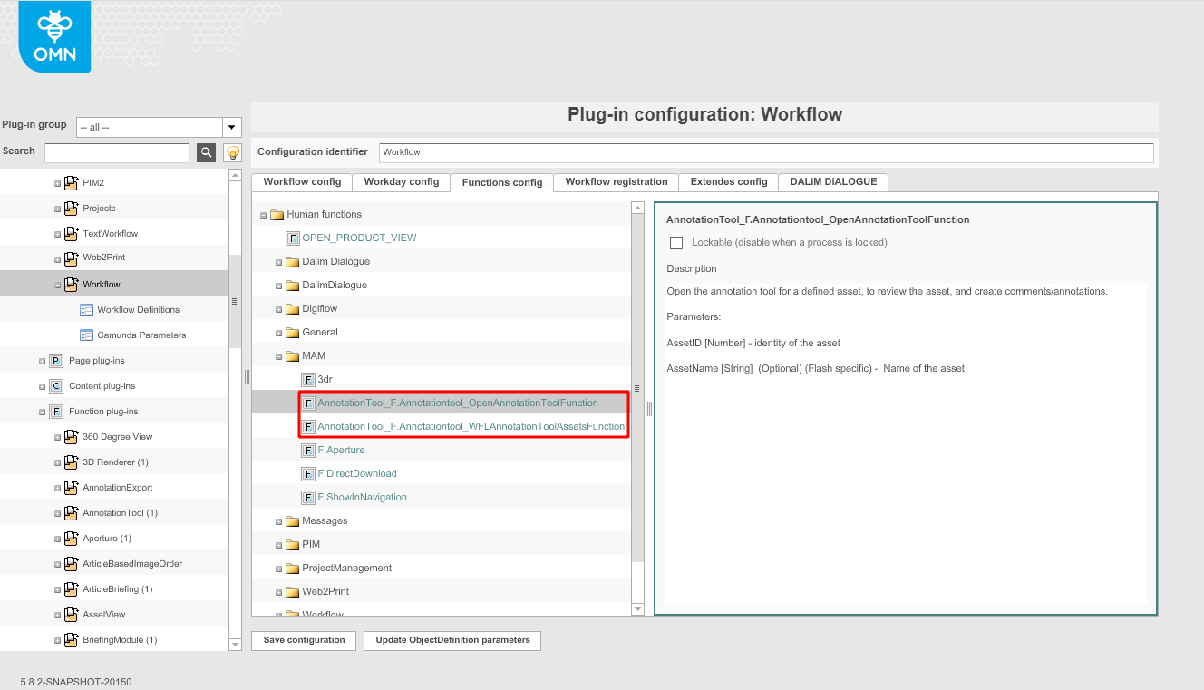Image resolution: width=1204 pixels, height=690 pixels.
Task: Click Update ObjectDefinition parameters button
Action: coord(451,640)
